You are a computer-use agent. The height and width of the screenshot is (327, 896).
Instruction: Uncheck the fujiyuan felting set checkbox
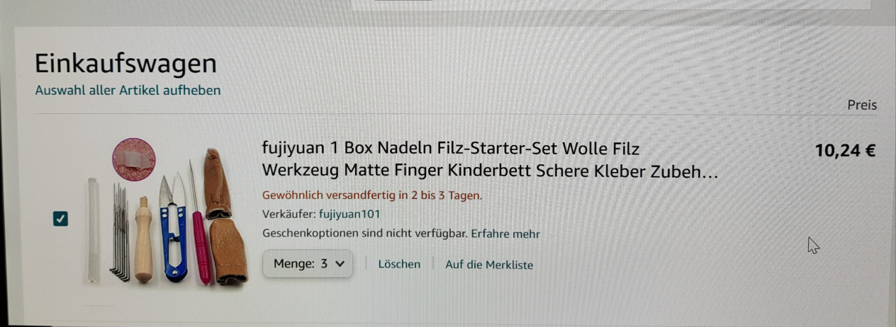61,219
